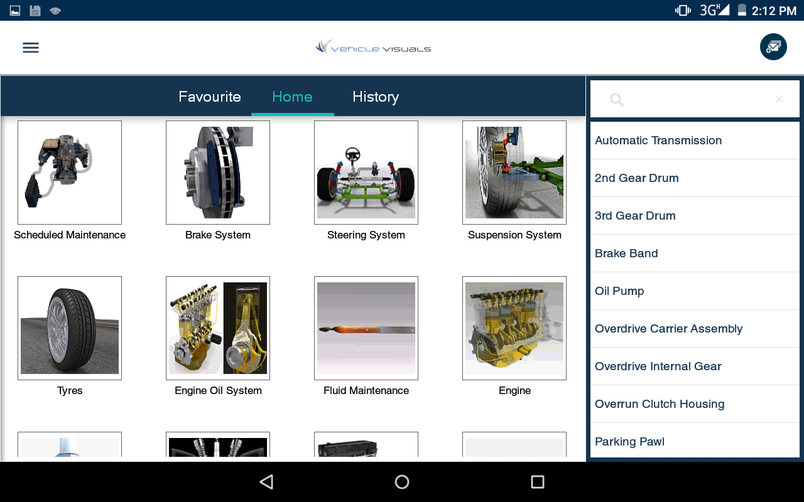Click the Vehicle Visuals logo

click(373, 47)
